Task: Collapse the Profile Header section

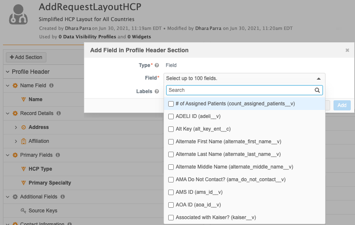Action: pos(8,72)
